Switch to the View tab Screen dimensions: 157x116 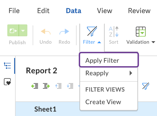click(x=105, y=11)
